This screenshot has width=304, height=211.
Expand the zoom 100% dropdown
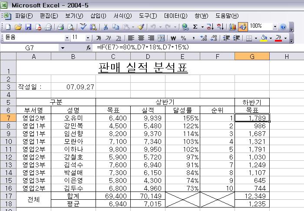tap(275, 27)
